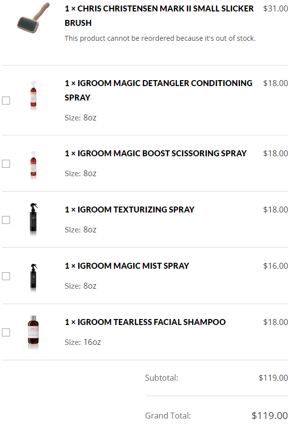
Task: Click the Magic Detangler spray bottle image
Action: tap(33, 96)
